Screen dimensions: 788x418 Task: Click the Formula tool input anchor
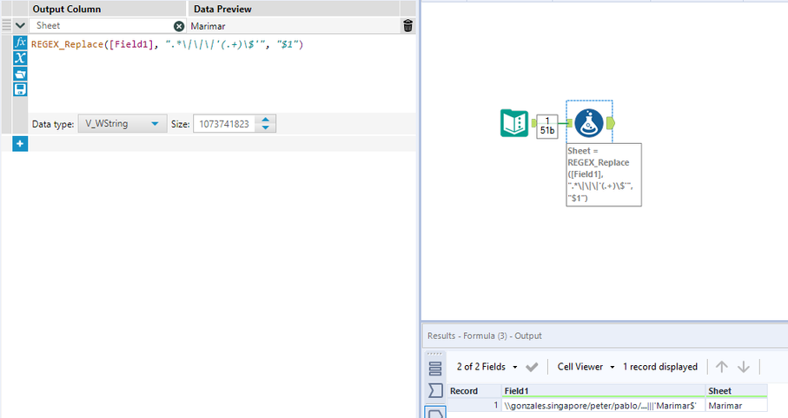click(x=569, y=123)
